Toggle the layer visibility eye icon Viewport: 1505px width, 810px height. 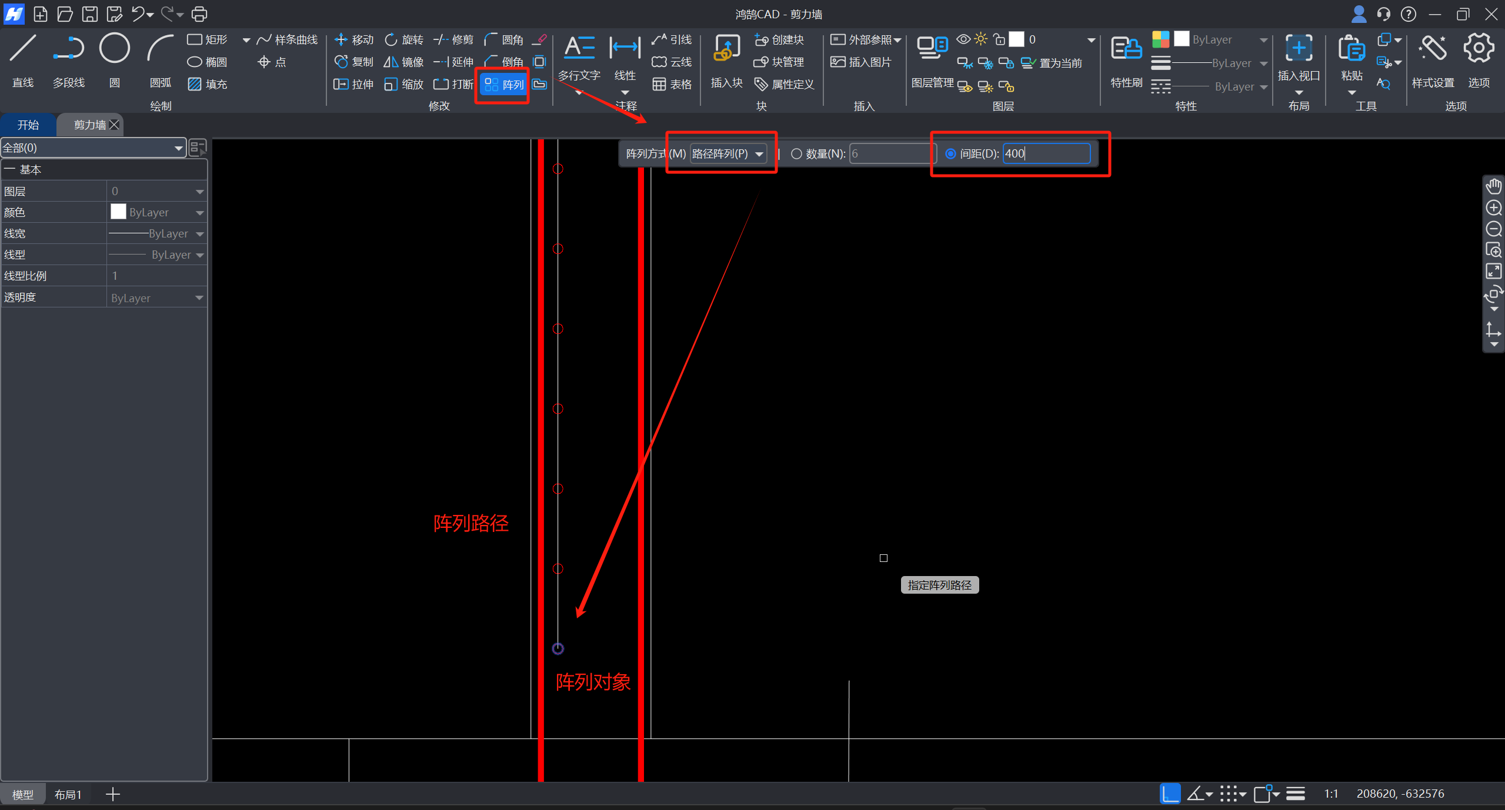click(963, 39)
